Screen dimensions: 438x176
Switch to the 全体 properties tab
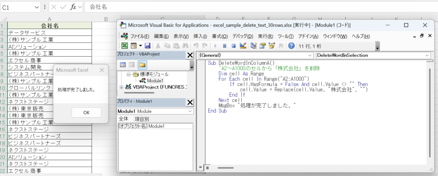coord(124,119)
